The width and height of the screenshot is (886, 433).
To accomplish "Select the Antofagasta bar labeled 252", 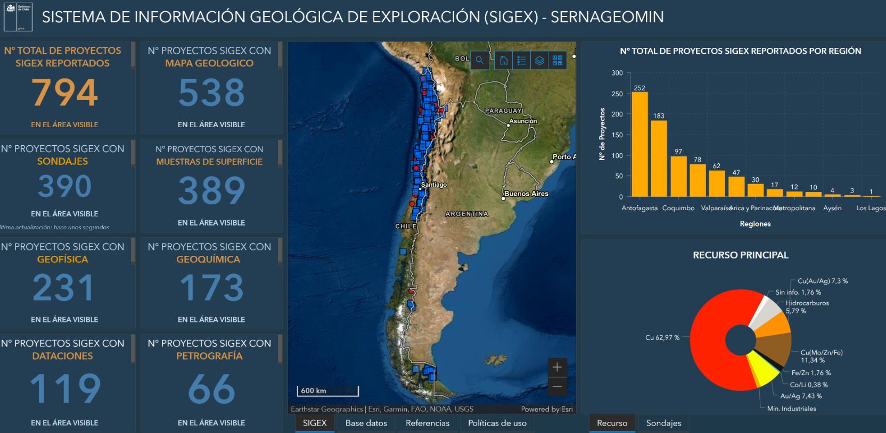I will coord(639,144).
